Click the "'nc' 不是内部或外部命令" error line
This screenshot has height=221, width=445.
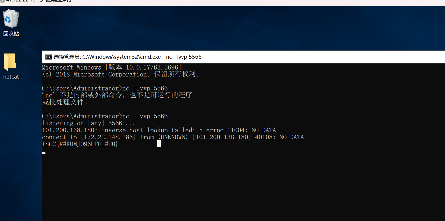tap(117, 95)
